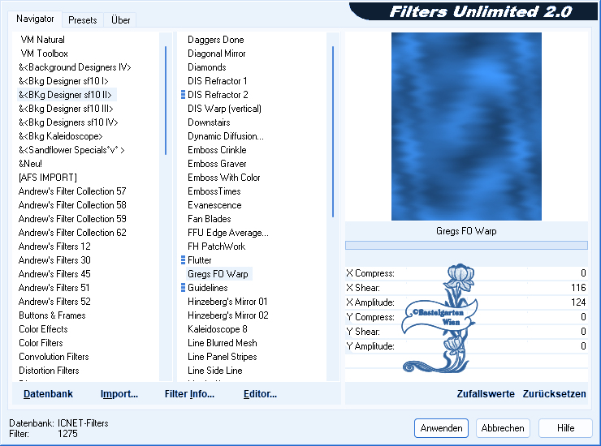Image resolution: width=601 pixels, height=446 pixels.
Task: Choose the Emboss Crinkle filter
Action: click(217, 150)
